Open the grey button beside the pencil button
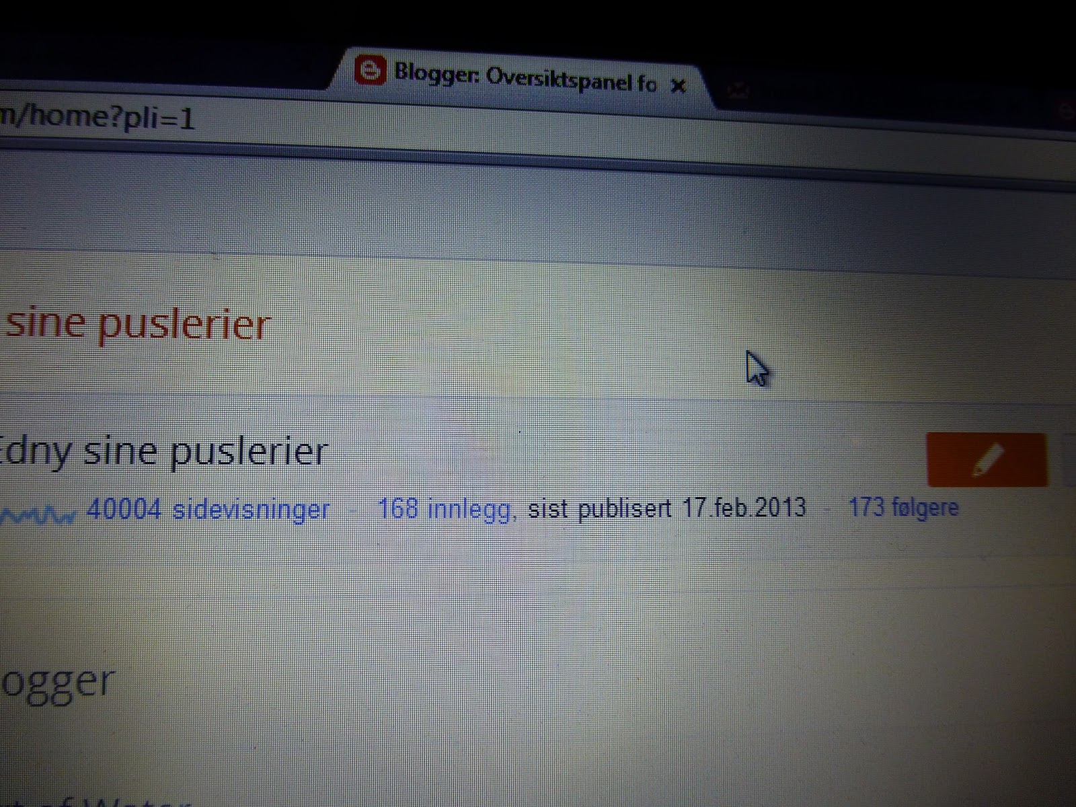 pyautogui.click(x=1069, y=459)
